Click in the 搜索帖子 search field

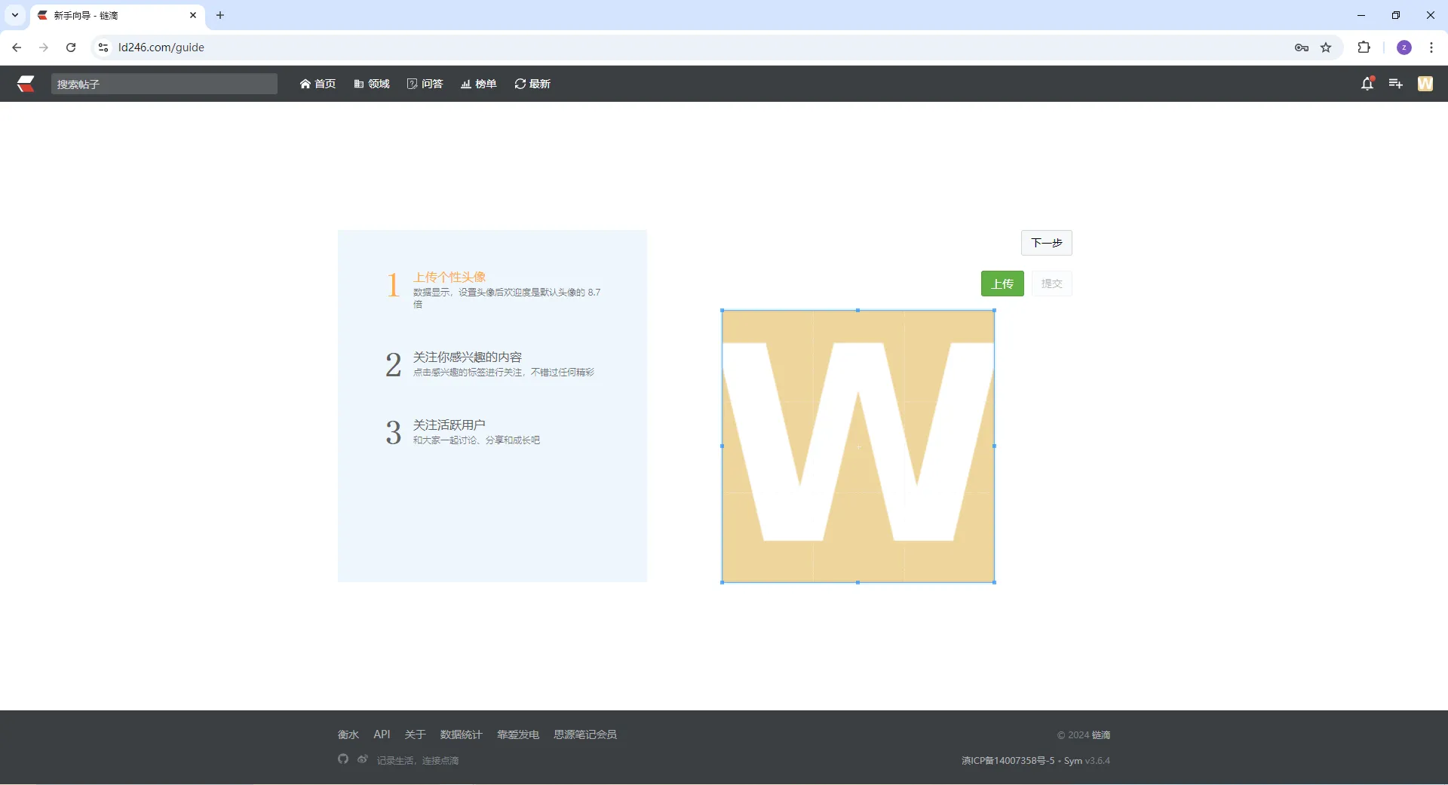[164, 84]
